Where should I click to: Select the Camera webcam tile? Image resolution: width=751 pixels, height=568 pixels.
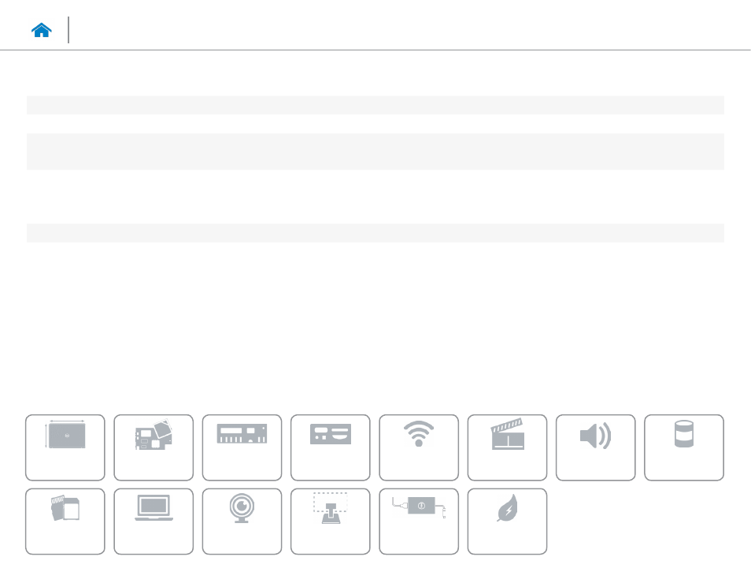coord(242,522)
